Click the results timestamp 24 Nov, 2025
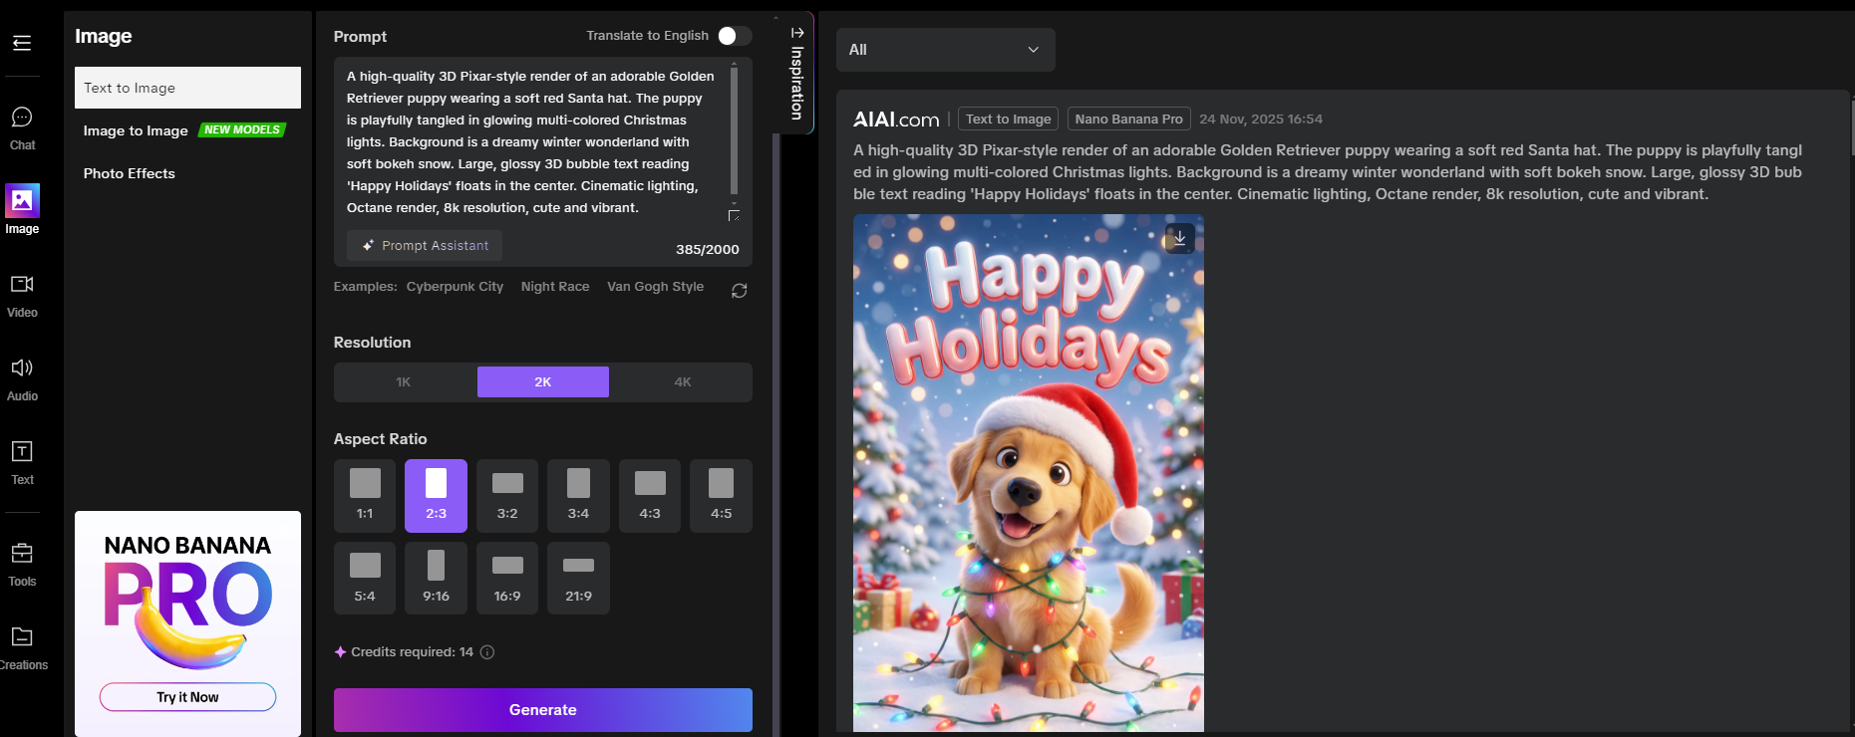Image resolution: width=1855 pixels, height=737 pixels. pos(1261,120)
